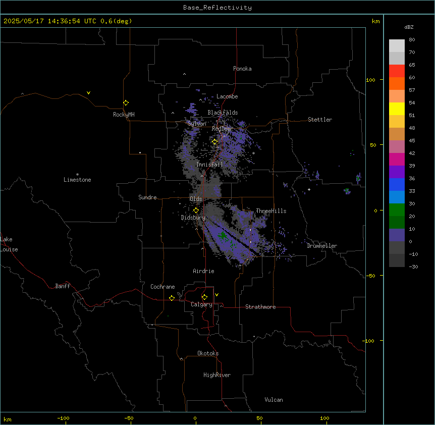This screenshot has width=435, height=425.
Task: Select the Blackfalds label
Action: (x=223, y=113)
